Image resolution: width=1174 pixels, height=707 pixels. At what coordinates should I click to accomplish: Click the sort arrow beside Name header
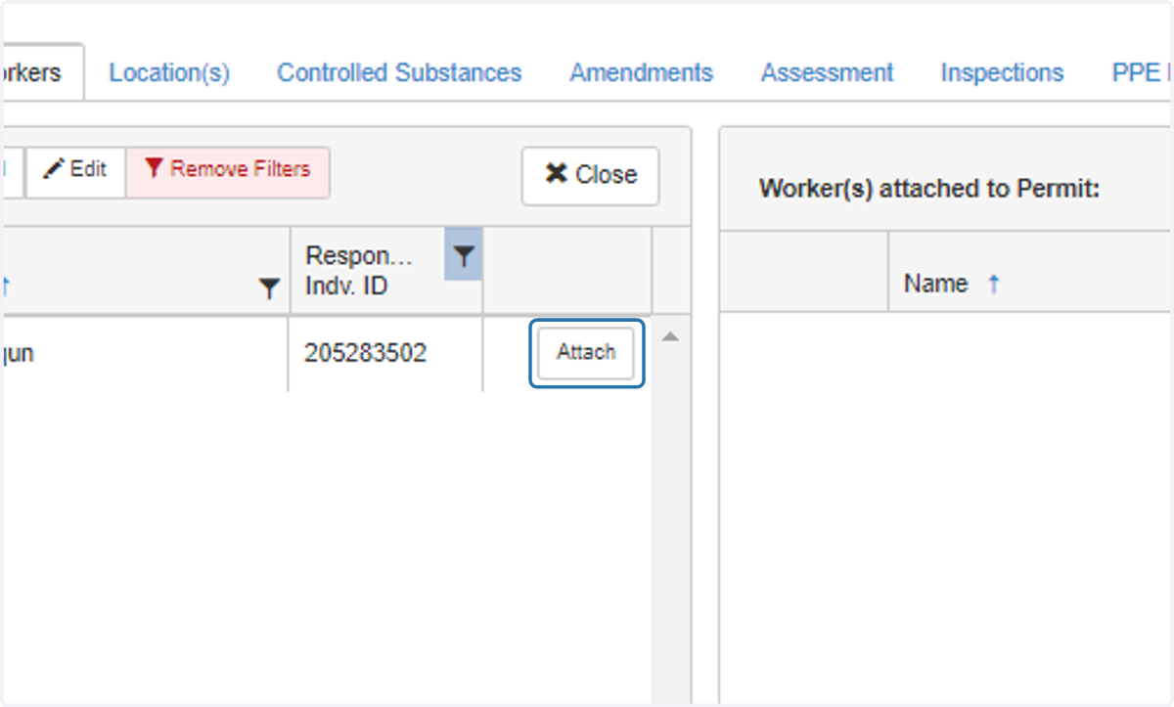[x=994, y=284]
